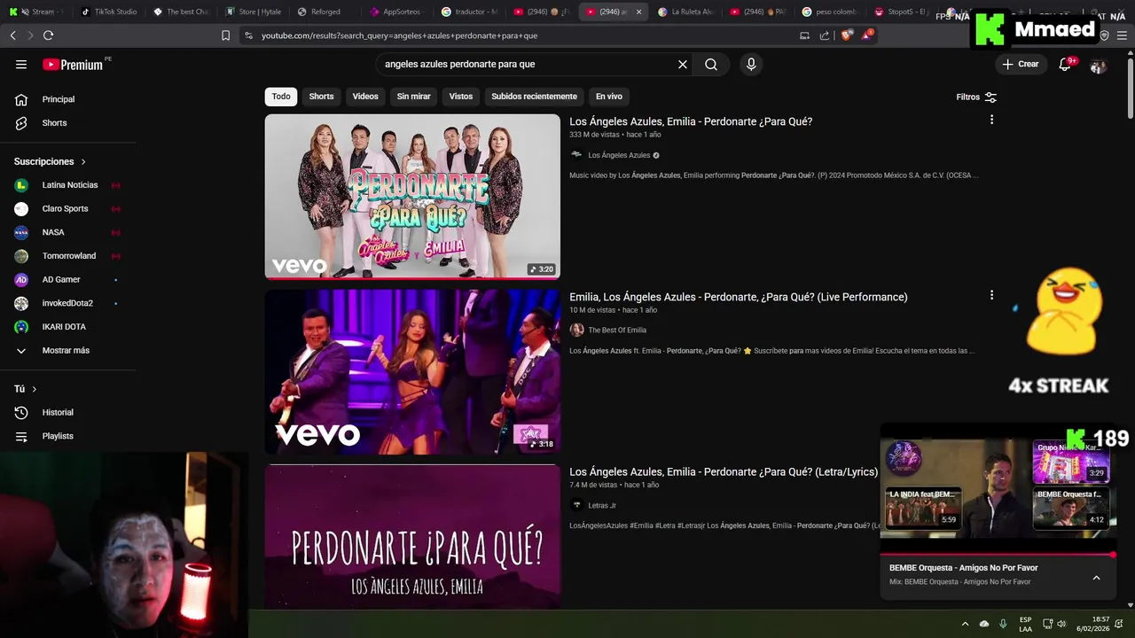Expand the Suscripciones section chevron

[83, 162]
